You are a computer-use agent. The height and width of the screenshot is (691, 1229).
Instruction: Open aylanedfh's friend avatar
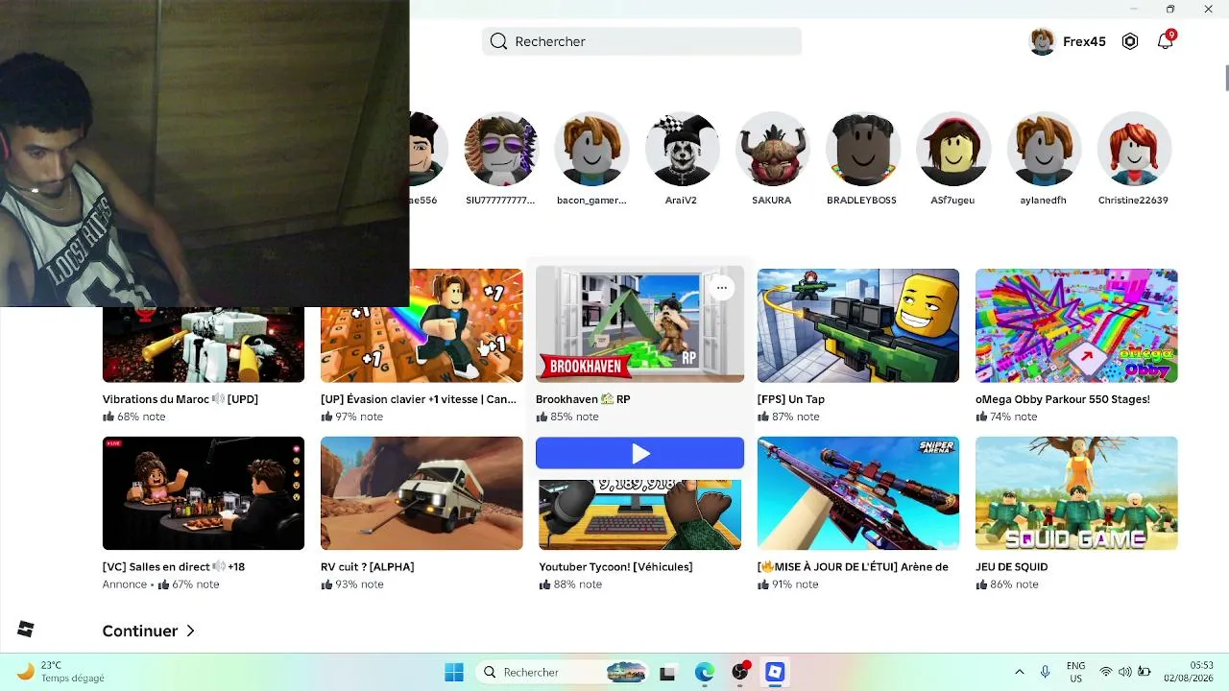(1043, 149)
